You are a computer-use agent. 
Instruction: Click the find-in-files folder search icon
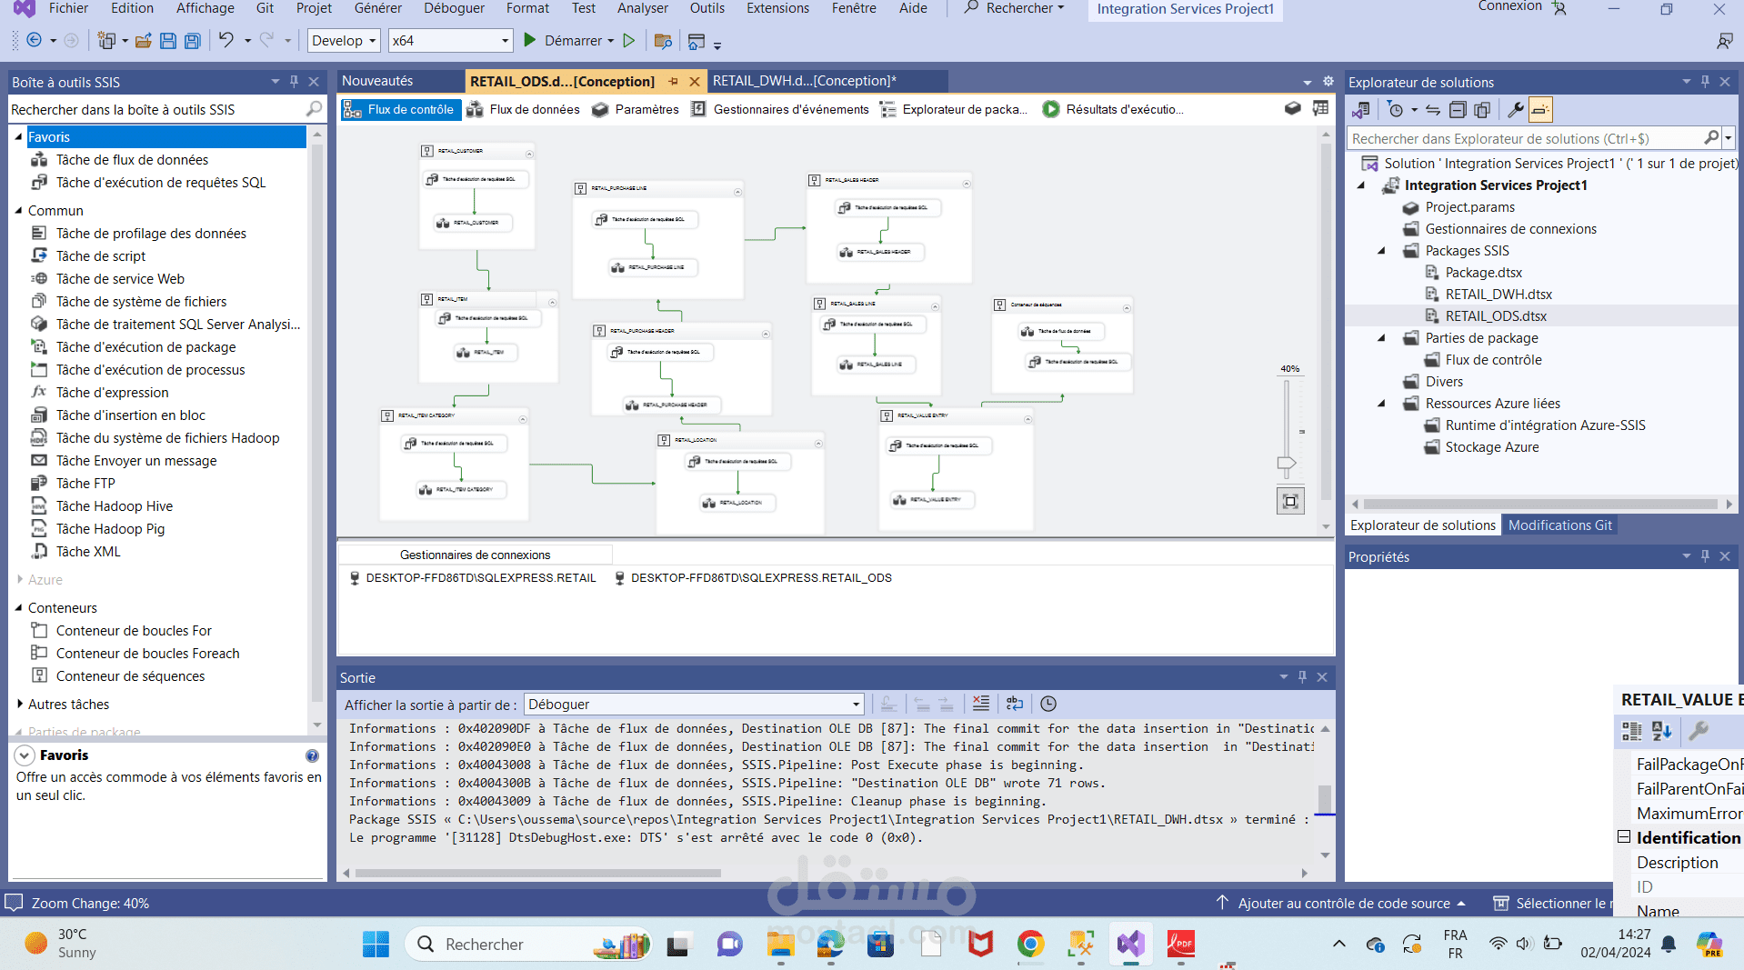[663, 41]
